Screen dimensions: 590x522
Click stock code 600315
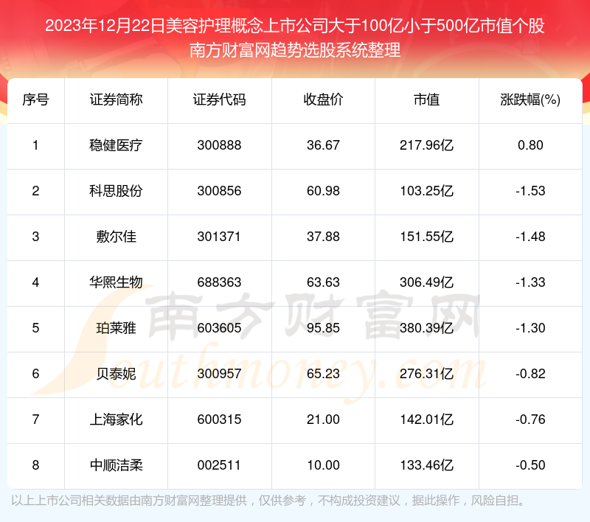(219, 420)
